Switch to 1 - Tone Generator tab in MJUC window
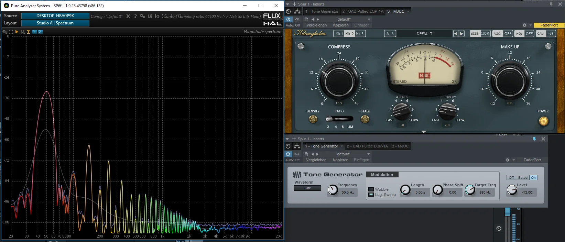 (x=322, y=11)
